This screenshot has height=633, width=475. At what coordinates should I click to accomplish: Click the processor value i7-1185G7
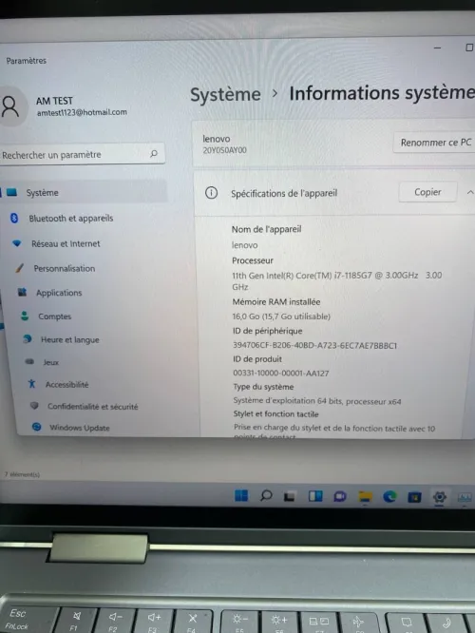[x=337, y=280]
